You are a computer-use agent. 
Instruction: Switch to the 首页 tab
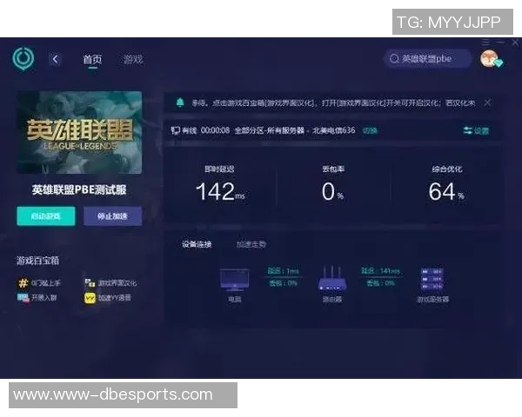coord(92,60)
